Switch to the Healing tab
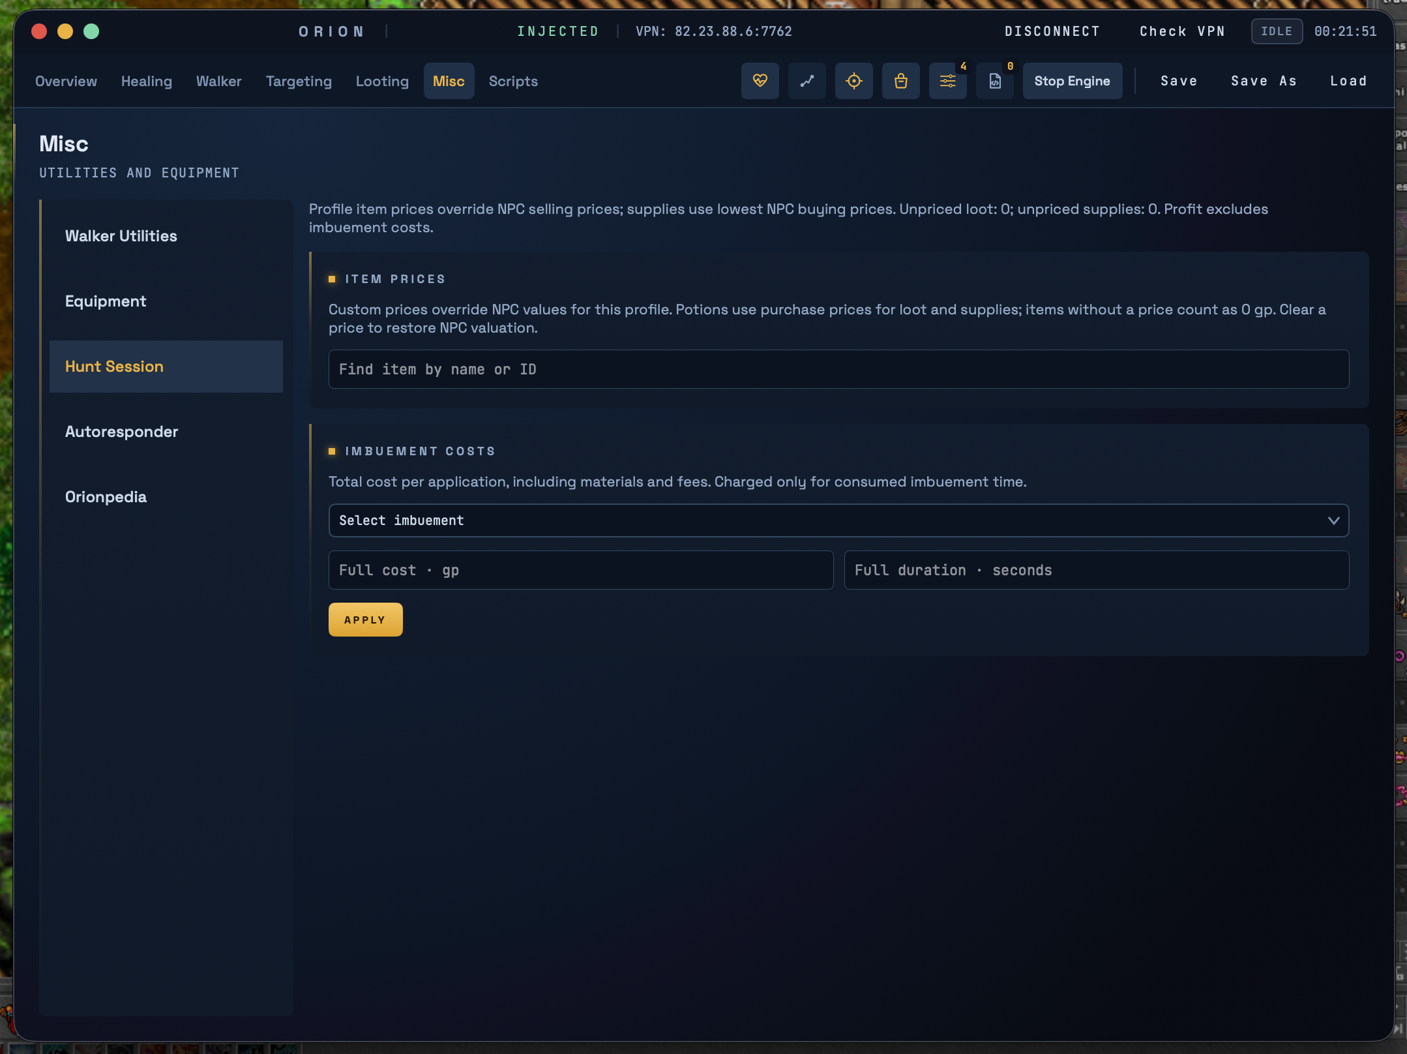This screenshot has height=1054, width=1407. (147, 81)
